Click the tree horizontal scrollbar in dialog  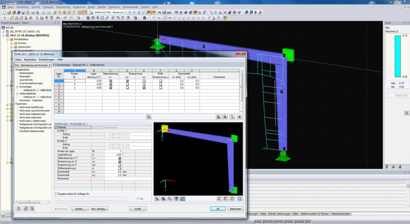pyautogui.click(x=33, y=202)
